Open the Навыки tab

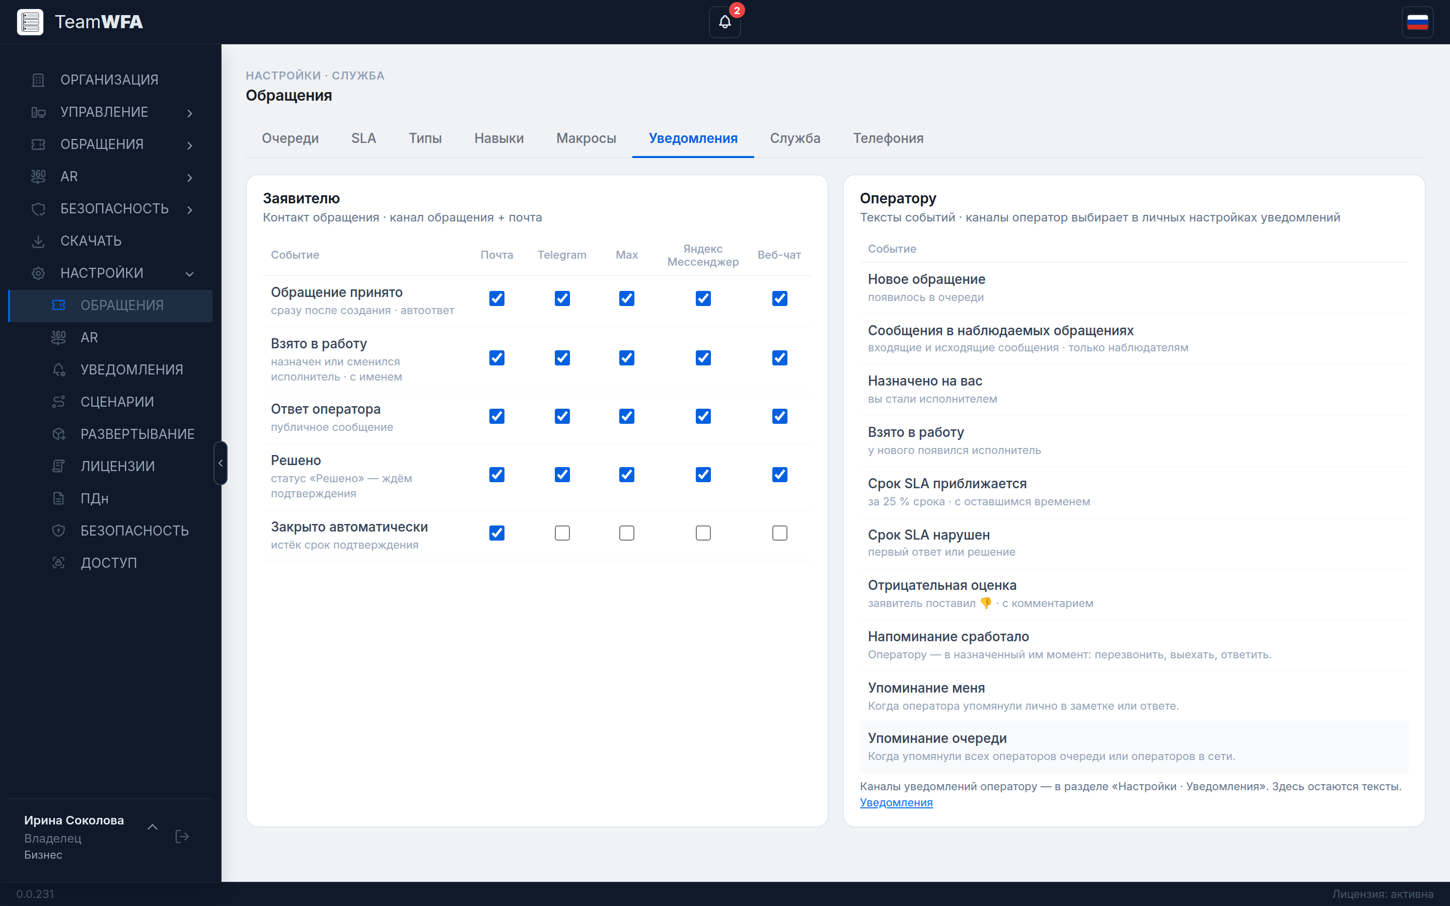498,138
